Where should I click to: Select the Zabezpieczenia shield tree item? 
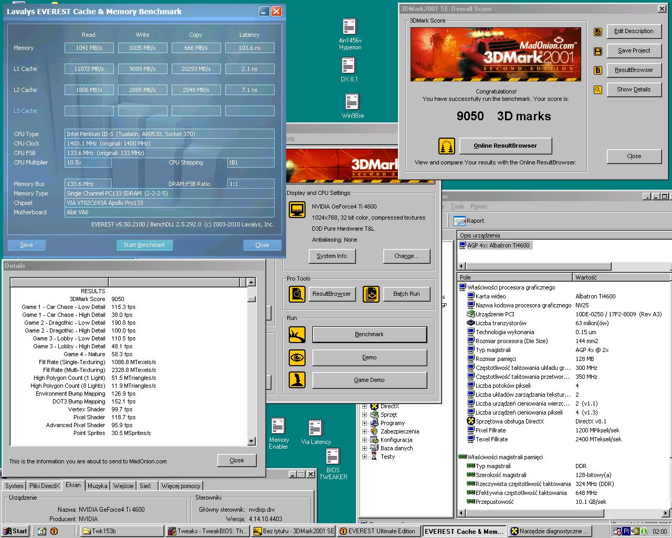(x=394, y=432)
